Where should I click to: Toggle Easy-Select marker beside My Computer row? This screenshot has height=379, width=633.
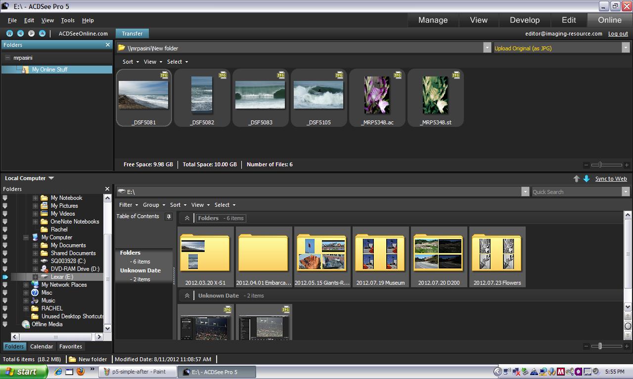tap(5, 237)
